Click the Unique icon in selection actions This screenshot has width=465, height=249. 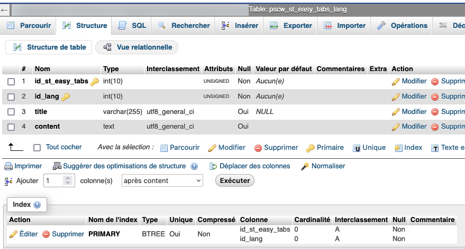click(357, 148)
